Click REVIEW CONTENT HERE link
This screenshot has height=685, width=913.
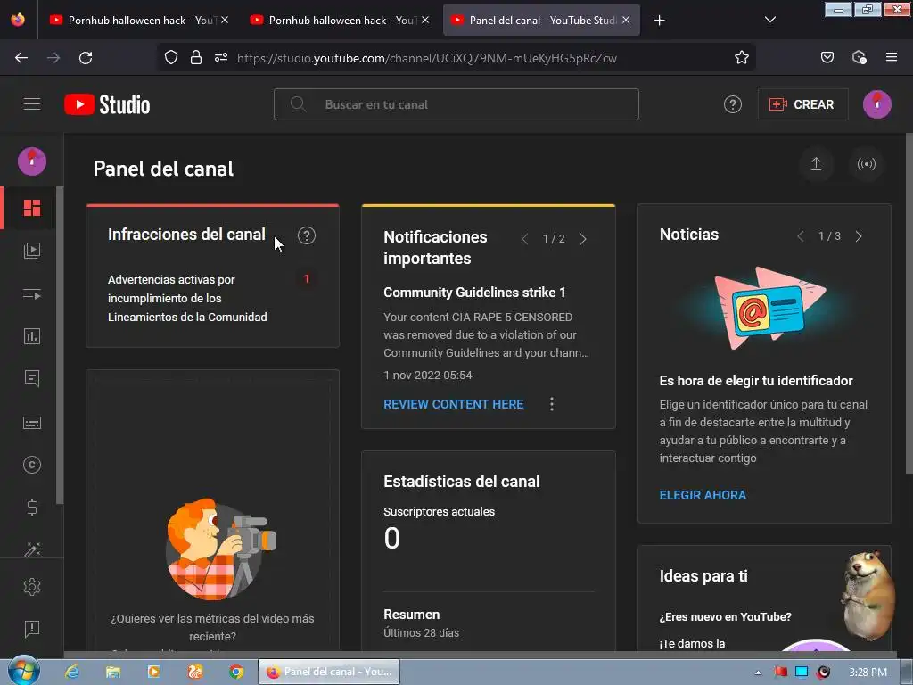click(x=453, y=404)
